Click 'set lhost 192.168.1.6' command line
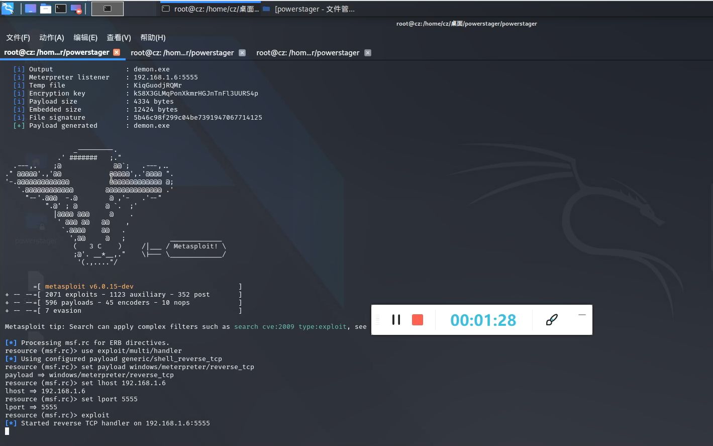The width and height of the screenshot is (713, 446). [x=85, y=383]
